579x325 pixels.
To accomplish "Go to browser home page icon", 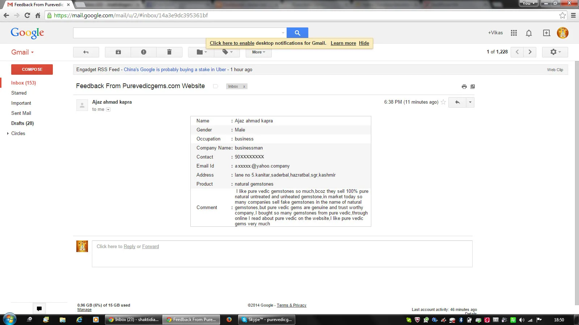I will coord(38,16).
